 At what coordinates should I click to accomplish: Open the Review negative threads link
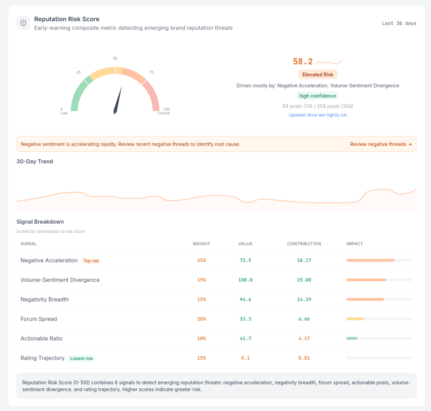pyautogui.click(x=381, y=144)
